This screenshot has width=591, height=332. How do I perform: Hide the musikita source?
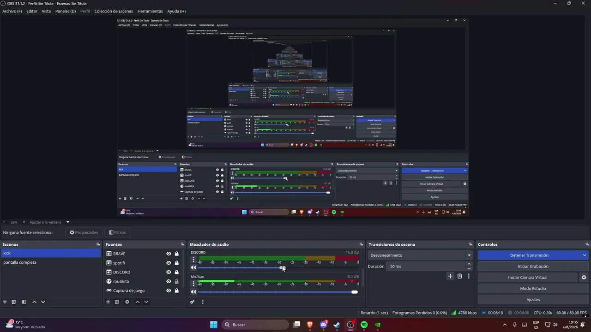pos(169,281)
